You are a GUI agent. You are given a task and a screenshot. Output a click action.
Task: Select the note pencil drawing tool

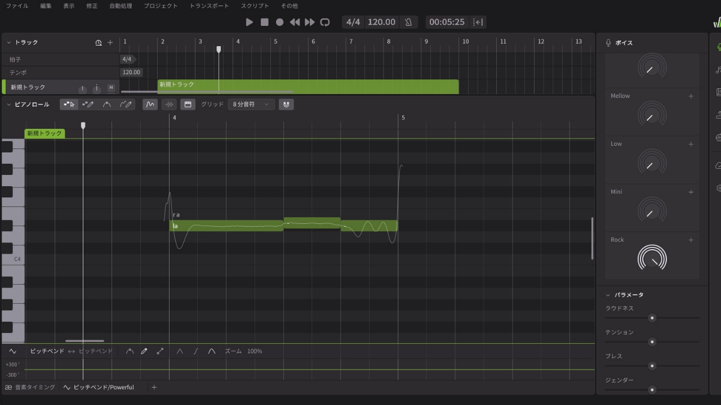click(88, 104)
